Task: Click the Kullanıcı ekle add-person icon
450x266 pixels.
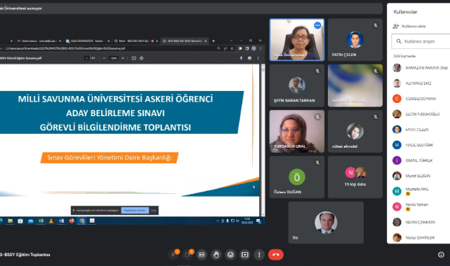Action: point(396,26)
